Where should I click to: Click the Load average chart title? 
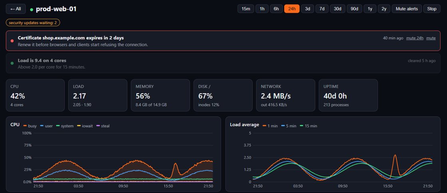coord(245,125)
